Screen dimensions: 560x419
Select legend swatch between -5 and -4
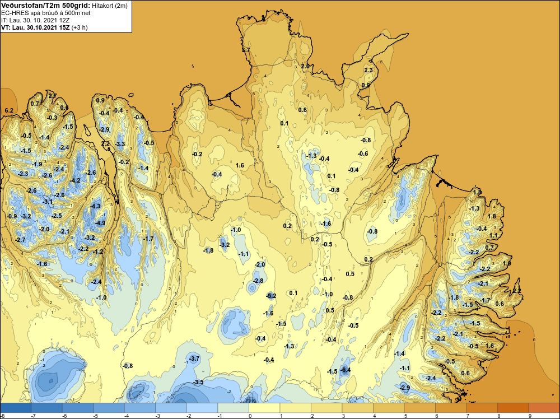[109, 408]
